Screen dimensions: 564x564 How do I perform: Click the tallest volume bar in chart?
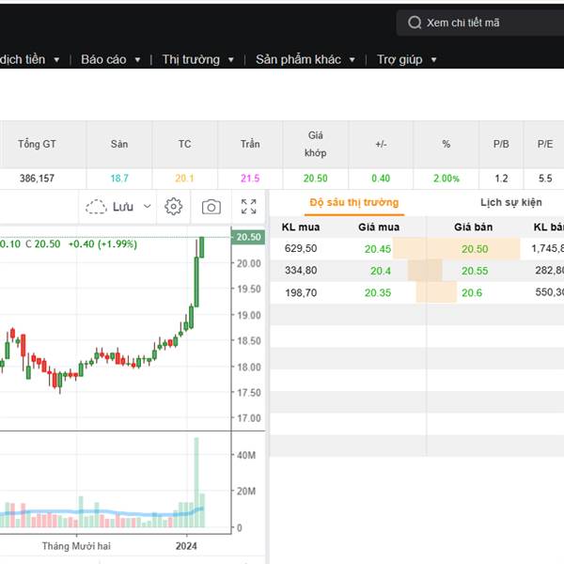coord(196,483)
